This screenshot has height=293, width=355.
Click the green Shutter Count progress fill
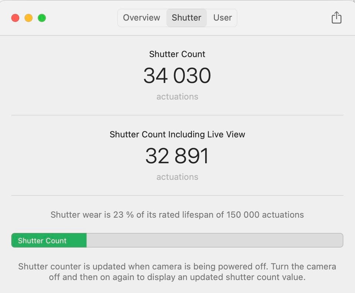point(49,240)
